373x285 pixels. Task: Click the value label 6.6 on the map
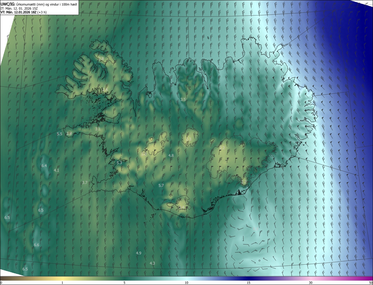point(36,245)
